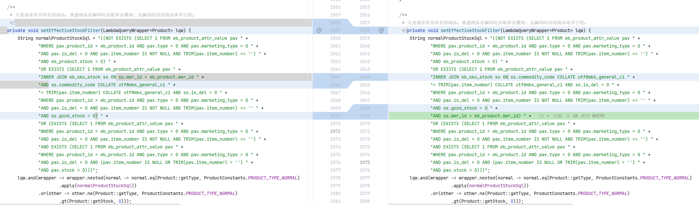Click the right pane's horizontal scrollbar
Screen dimensions: 699x205
pyautogui.click(x=481, y=204)
